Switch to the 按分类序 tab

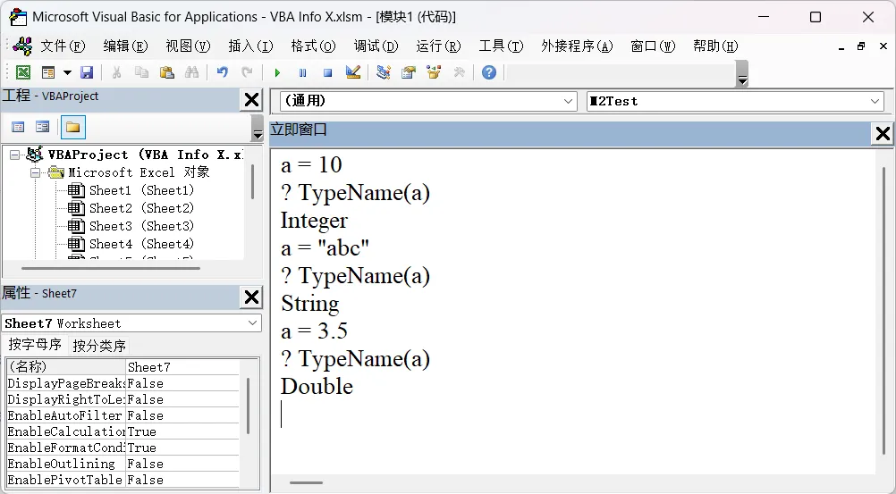pyautogui.click(x=99, y=346)
